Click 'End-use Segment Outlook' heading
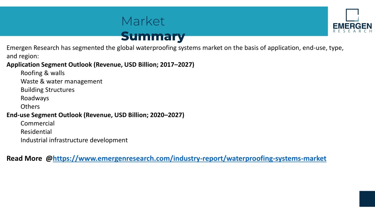The height and width of the screenshot is (210, 375). click(x=96, y=115)
